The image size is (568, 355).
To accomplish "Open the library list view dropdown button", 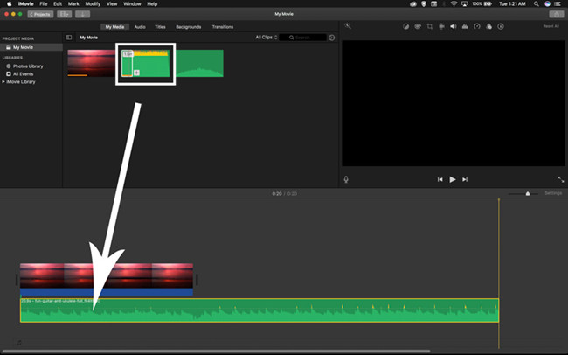I will (64, 14).
